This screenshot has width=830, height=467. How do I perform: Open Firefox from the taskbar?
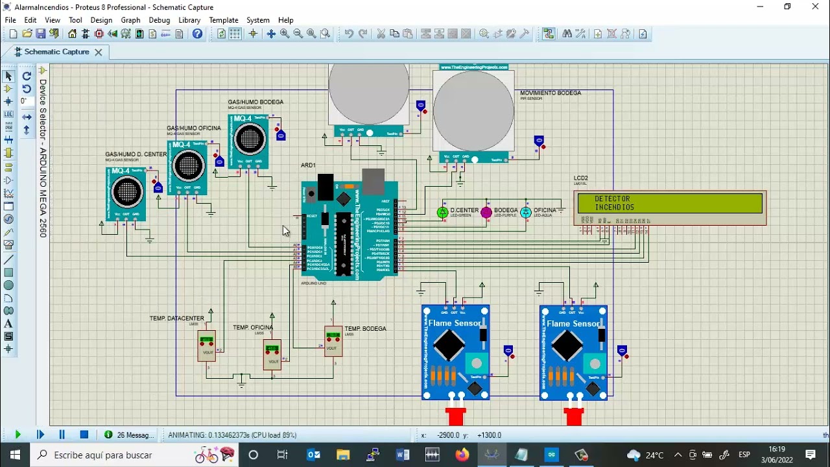tap(462, 455)
